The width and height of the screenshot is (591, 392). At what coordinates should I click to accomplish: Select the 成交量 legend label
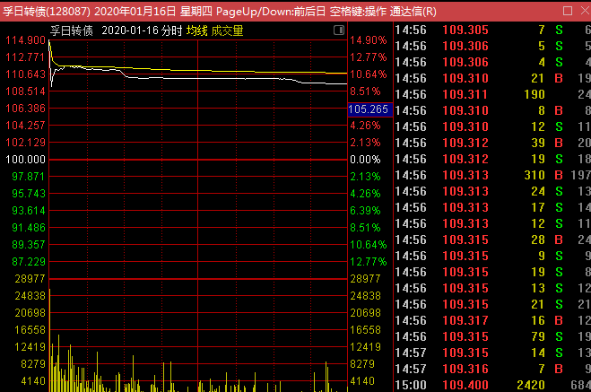point(227,30)
